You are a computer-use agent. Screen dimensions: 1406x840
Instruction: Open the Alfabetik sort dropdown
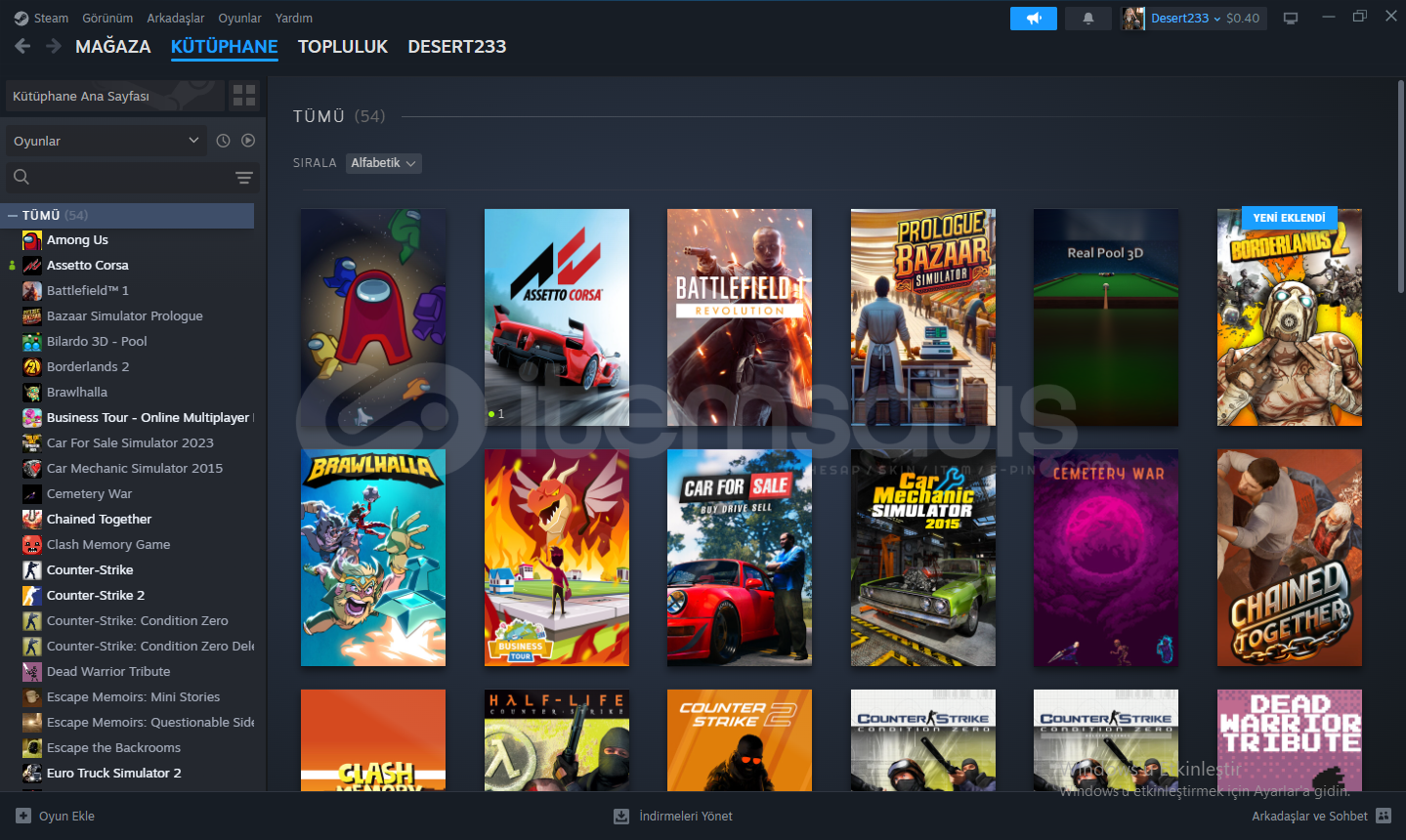[384, 163]
